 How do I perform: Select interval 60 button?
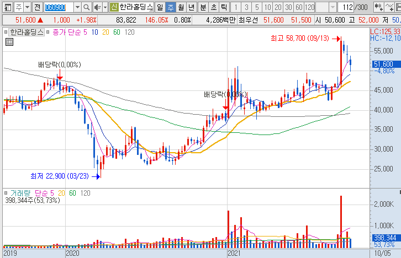(x=299, y=7)
